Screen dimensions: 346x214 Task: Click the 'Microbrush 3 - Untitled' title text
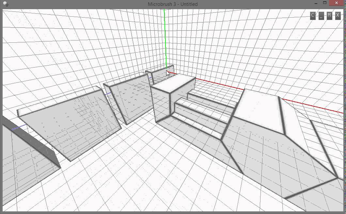173,4
